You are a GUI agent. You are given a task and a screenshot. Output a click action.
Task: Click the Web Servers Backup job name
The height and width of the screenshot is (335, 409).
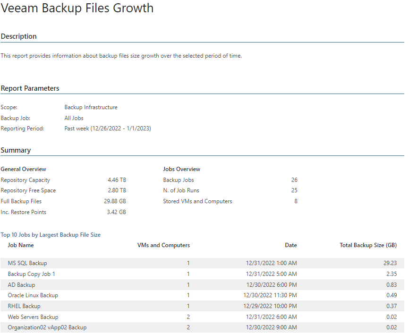[x=33, y=317]
